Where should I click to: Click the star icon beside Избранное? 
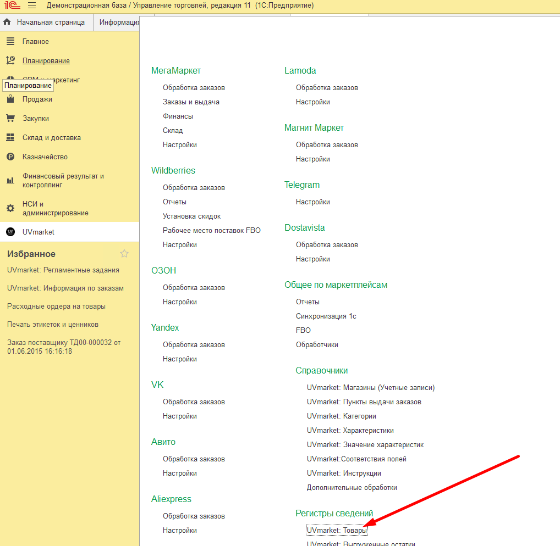[x=124, y=254]
